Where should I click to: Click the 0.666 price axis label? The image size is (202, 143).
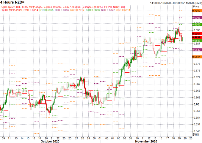[x=197, y=91]
